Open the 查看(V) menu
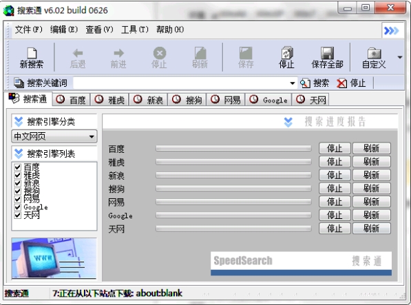 click(x=99, y=30)
